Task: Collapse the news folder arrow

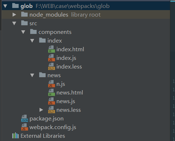Action: click(x=32, y=75)
